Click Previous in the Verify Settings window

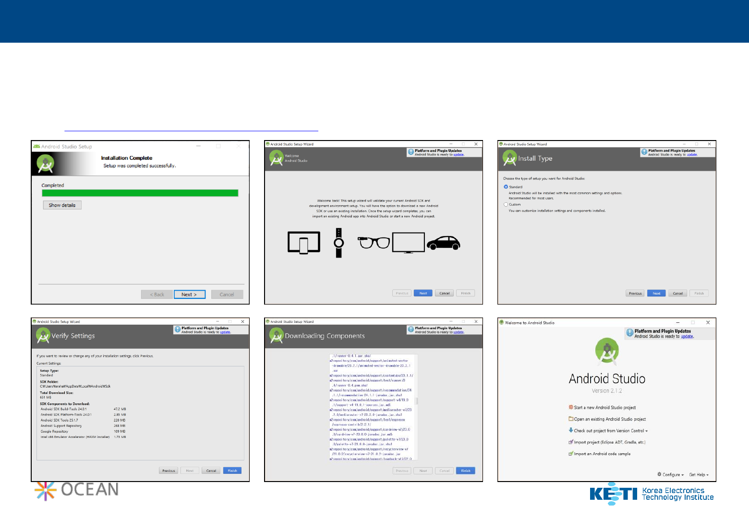click(x=169, y=471)
